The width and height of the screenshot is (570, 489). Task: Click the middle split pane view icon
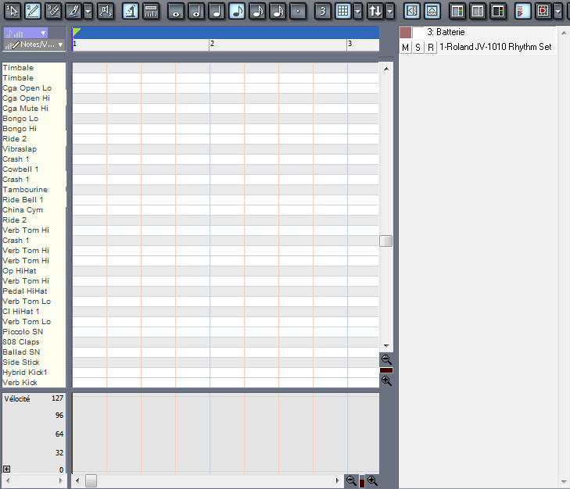(478, 11)
